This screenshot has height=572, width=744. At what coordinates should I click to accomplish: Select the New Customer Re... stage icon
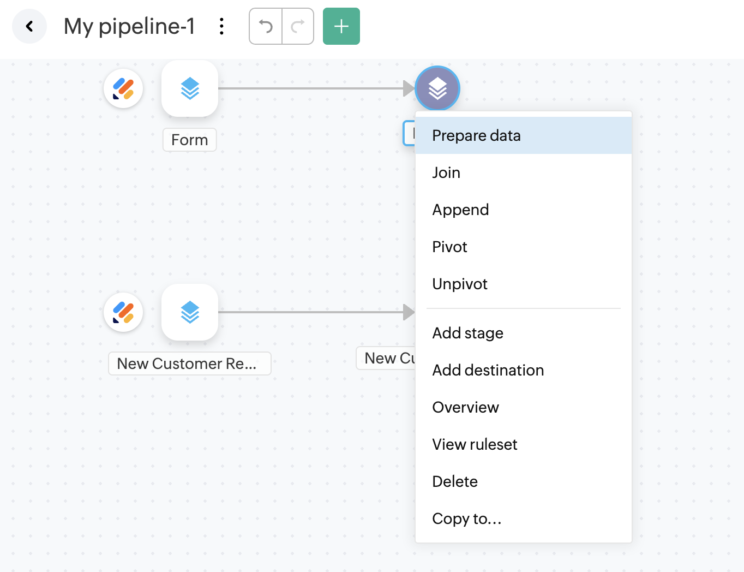[190, 312]
